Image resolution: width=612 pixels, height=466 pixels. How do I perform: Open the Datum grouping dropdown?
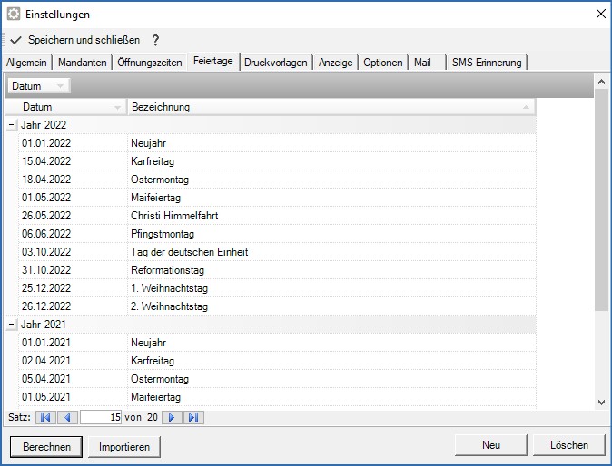(x=60, y=86)
